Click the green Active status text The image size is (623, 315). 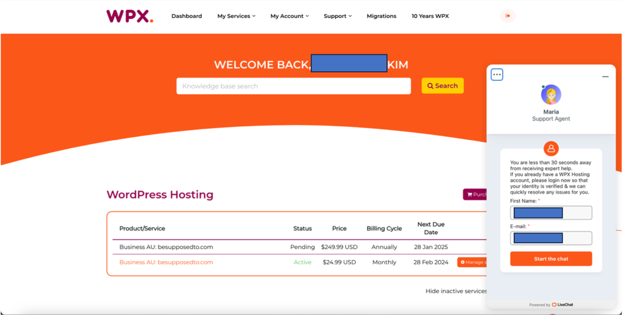[x=302, y=262]
